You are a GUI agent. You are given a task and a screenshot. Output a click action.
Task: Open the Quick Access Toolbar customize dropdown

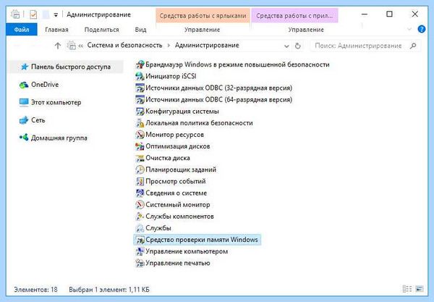(56, 15)
